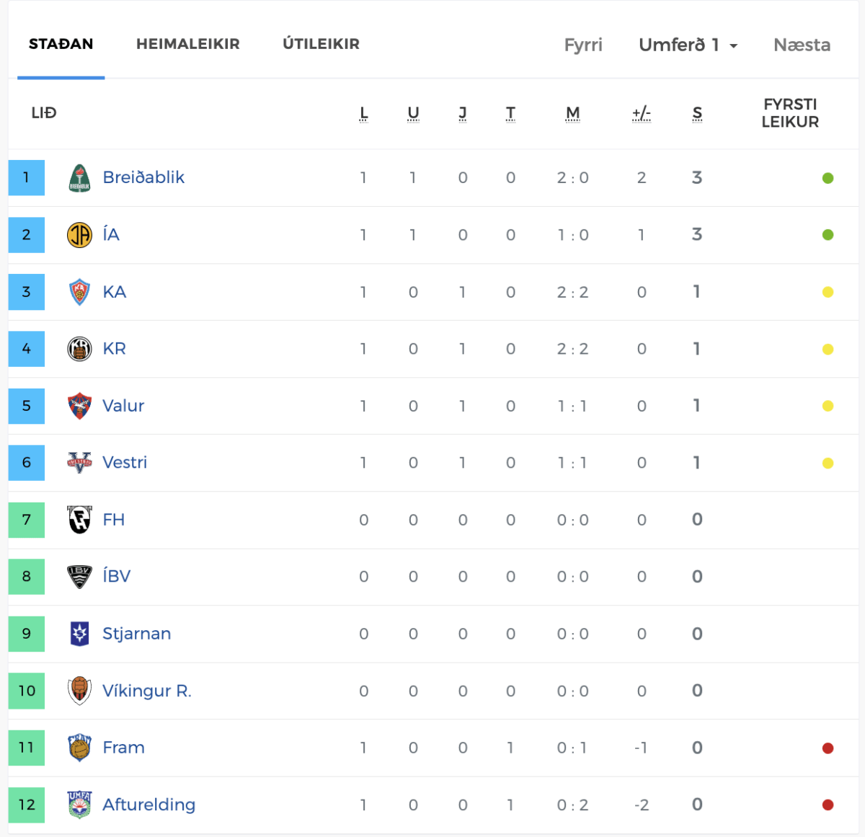The width and height of the screenshot is (865, 837).
Task: Open the Umferð 1 round dropdown
Action: tap(688, 45)
